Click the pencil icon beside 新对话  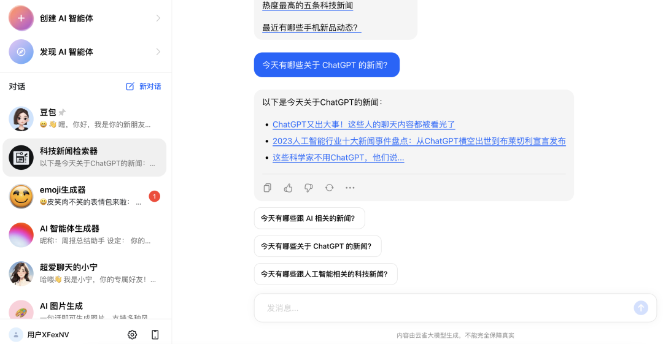click(130, 86)
